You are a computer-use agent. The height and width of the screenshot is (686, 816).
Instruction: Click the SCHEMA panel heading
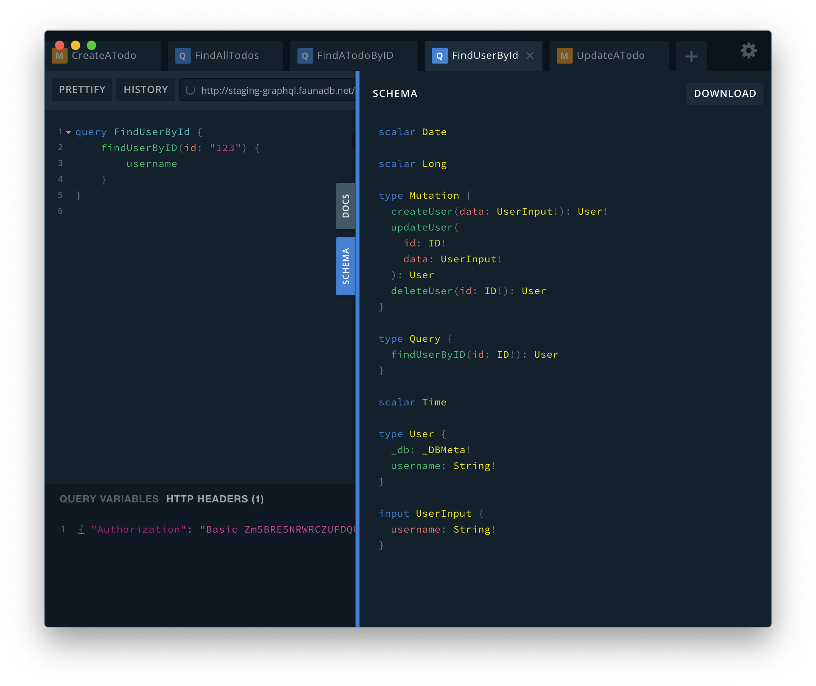point(395,93)
